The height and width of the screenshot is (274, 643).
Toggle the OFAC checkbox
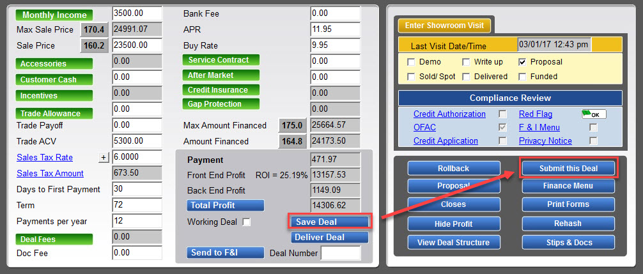pos(502,127)
